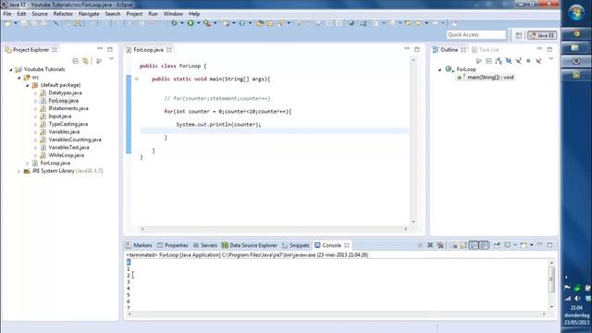Toggle Hide Local Types in Outline
The height and width of the screenshot is (333, 592).
pyautogui.click(x=538, y=61)
